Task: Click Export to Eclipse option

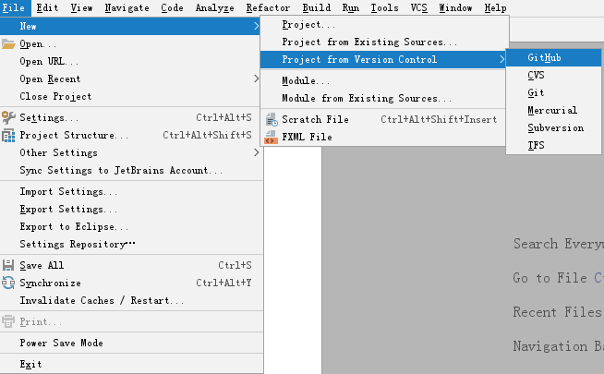Action: point(74,226)
